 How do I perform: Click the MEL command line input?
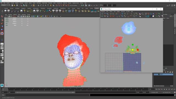click(47, 95)
